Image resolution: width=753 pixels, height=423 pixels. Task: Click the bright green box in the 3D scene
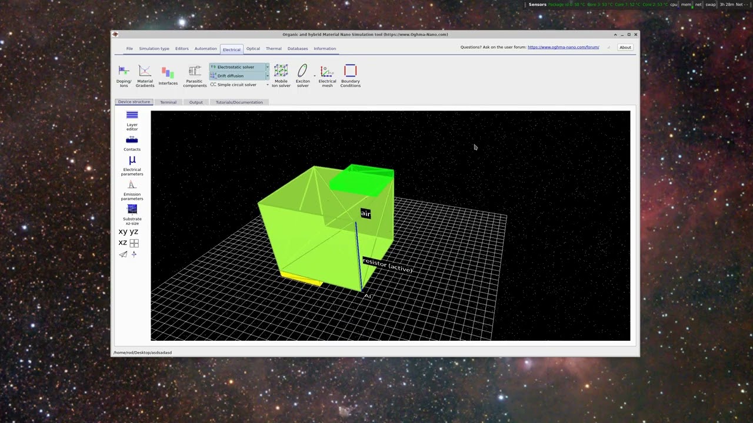pos(362,180)
